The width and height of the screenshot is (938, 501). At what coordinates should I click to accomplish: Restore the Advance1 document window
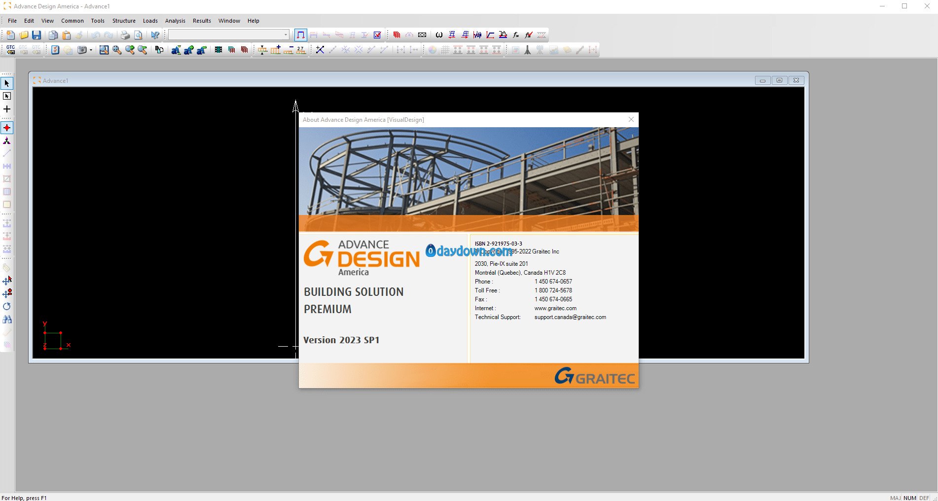pyautogui.click(x=779, y=80)
